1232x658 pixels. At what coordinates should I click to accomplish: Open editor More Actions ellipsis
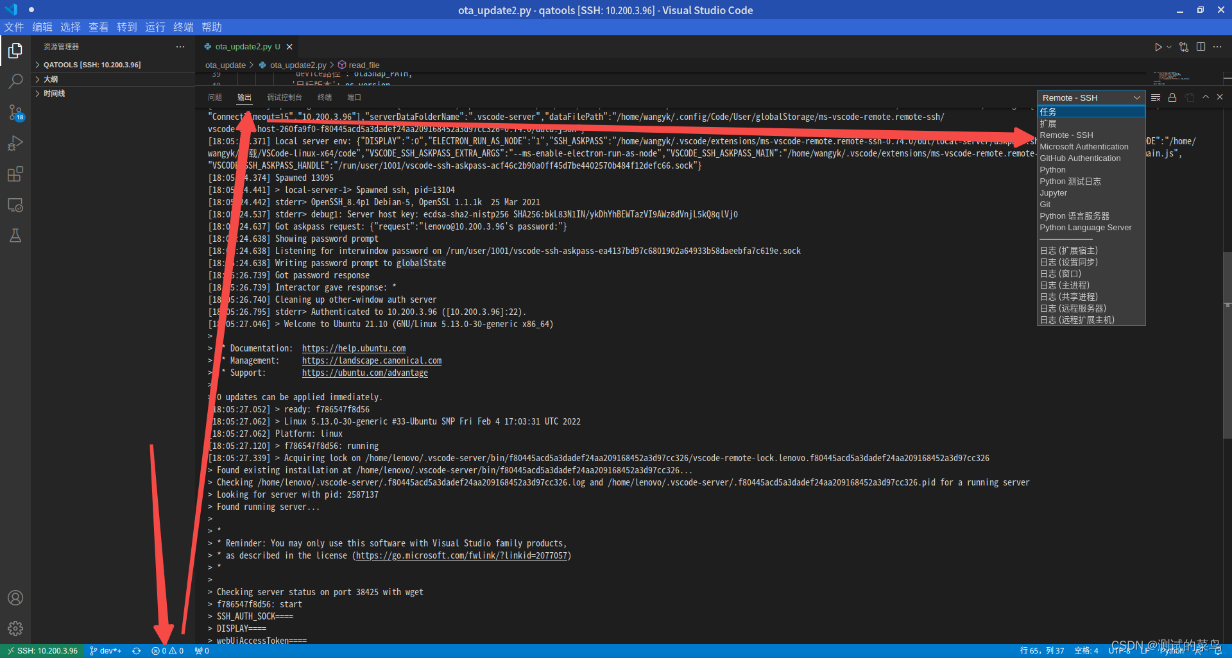(x=1217, y=47)
